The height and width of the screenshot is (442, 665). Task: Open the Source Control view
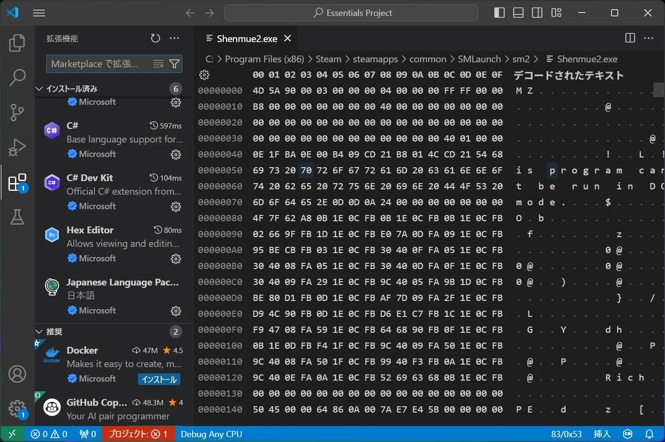click(x=17, y=113)
